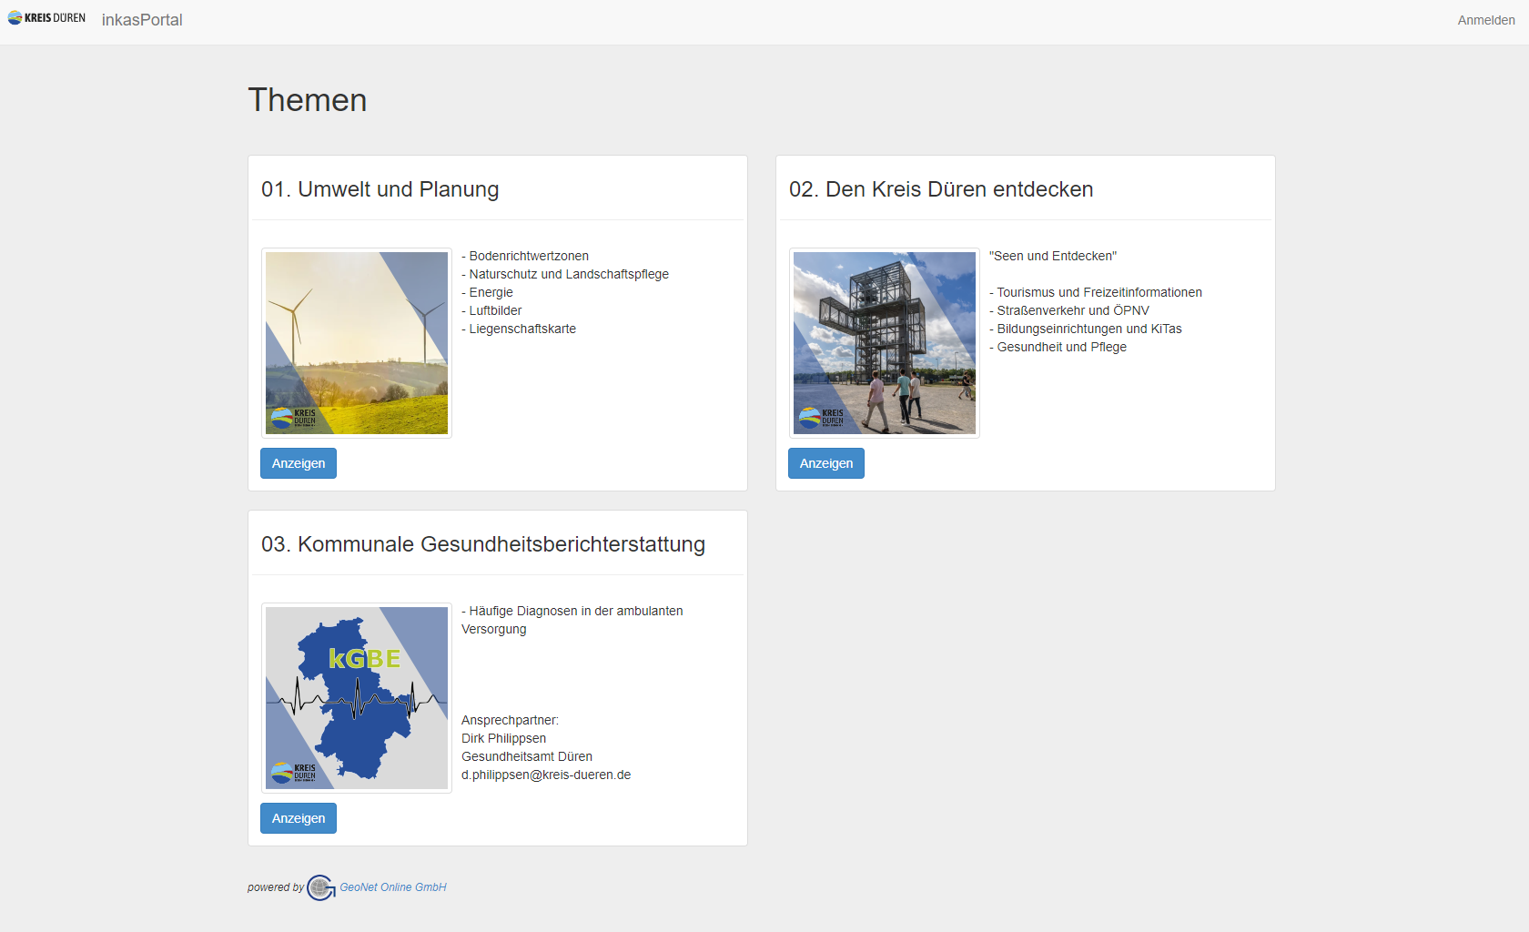Click the '03. Kommunale Gesundheitsberichterstattung' heading

click(482, 544)
